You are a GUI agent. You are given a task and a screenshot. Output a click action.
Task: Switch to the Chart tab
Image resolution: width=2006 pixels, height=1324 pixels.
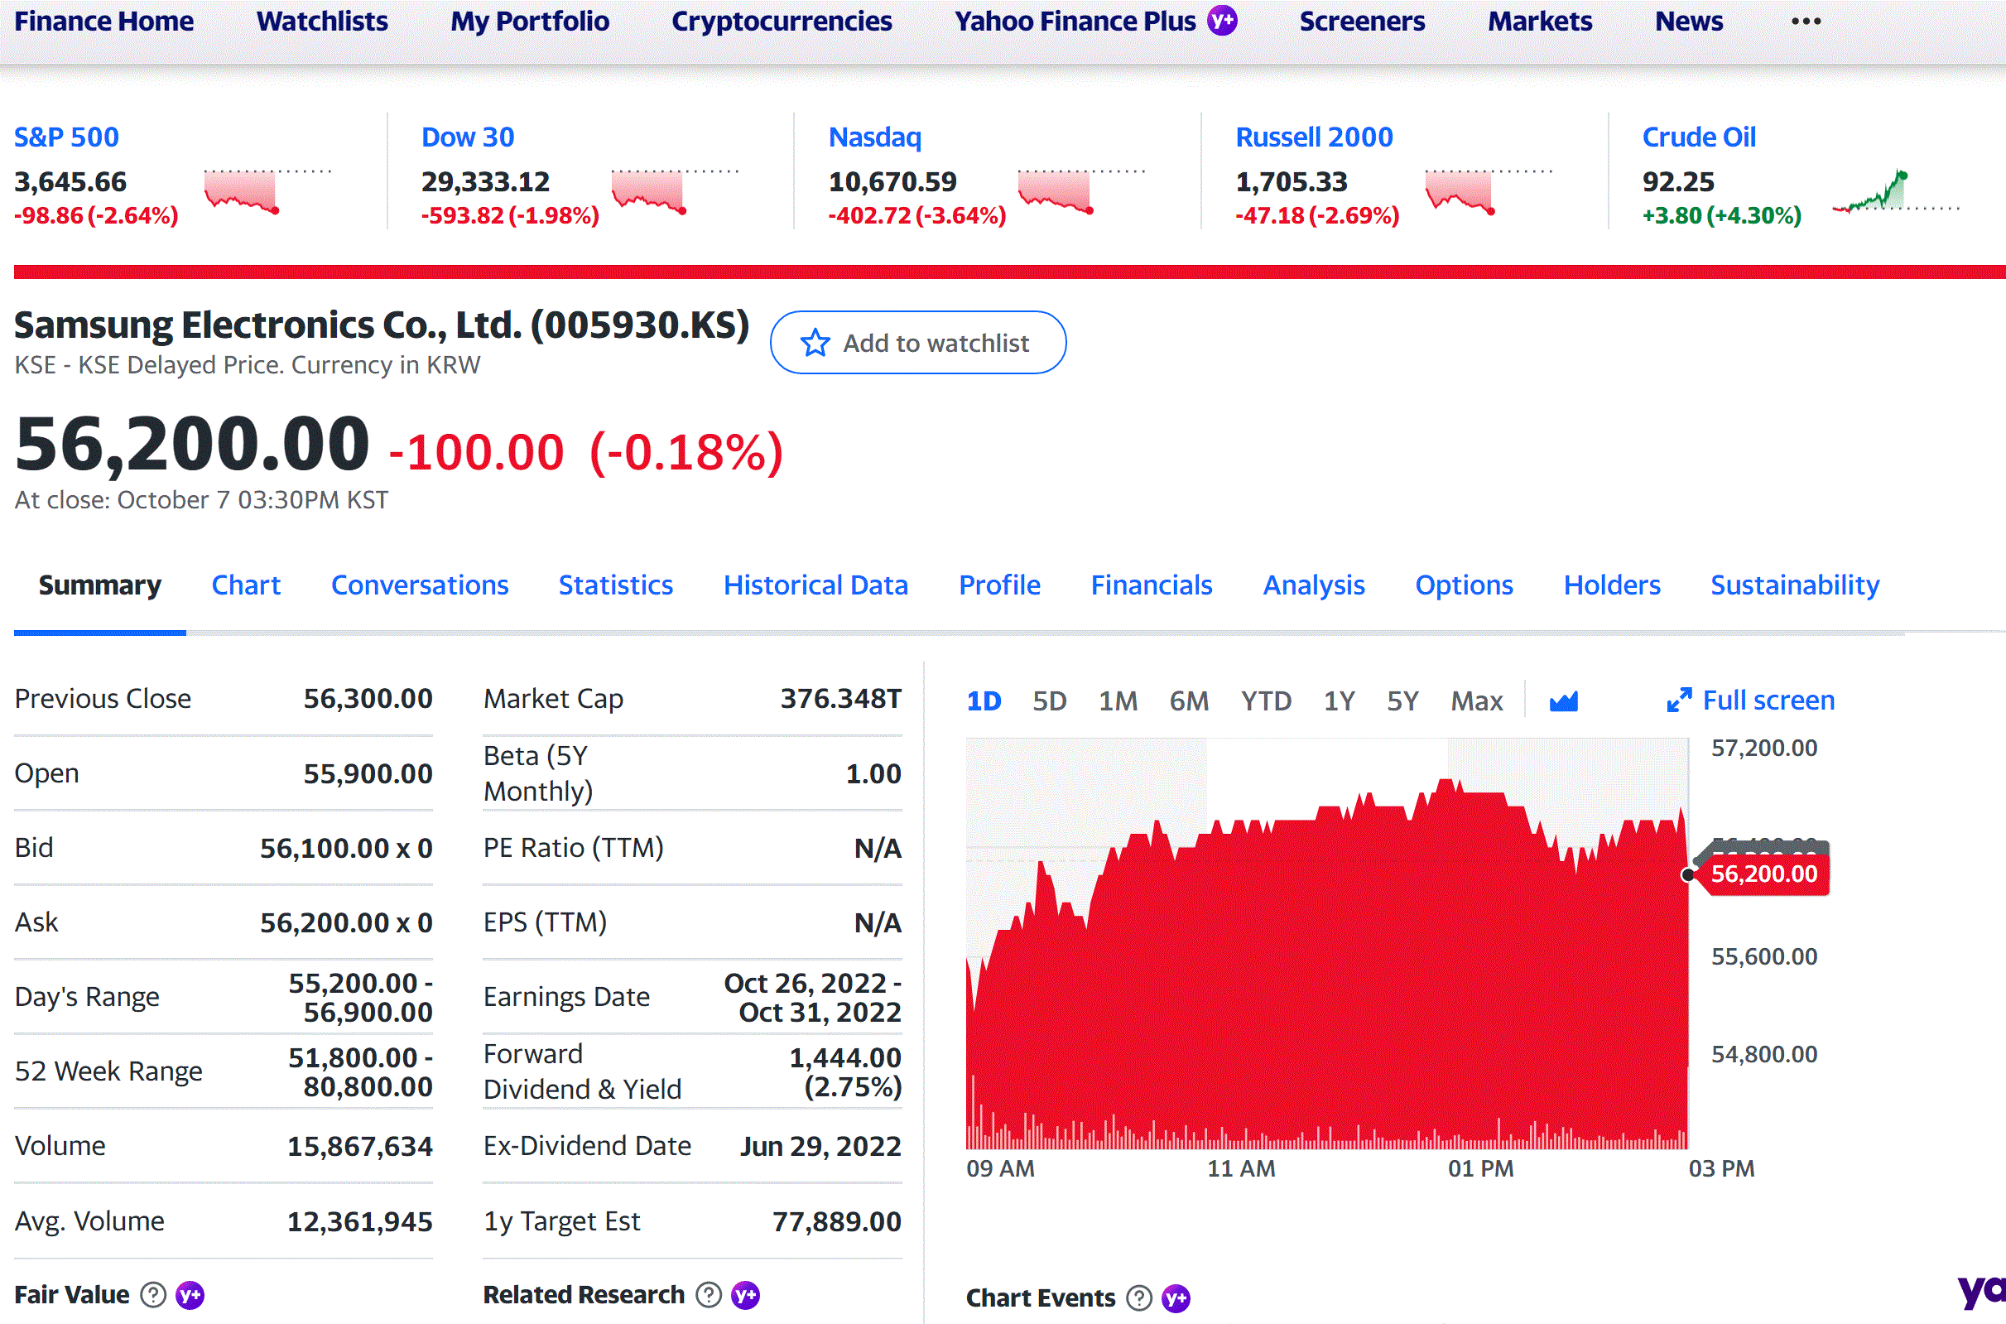coord(246,585)
